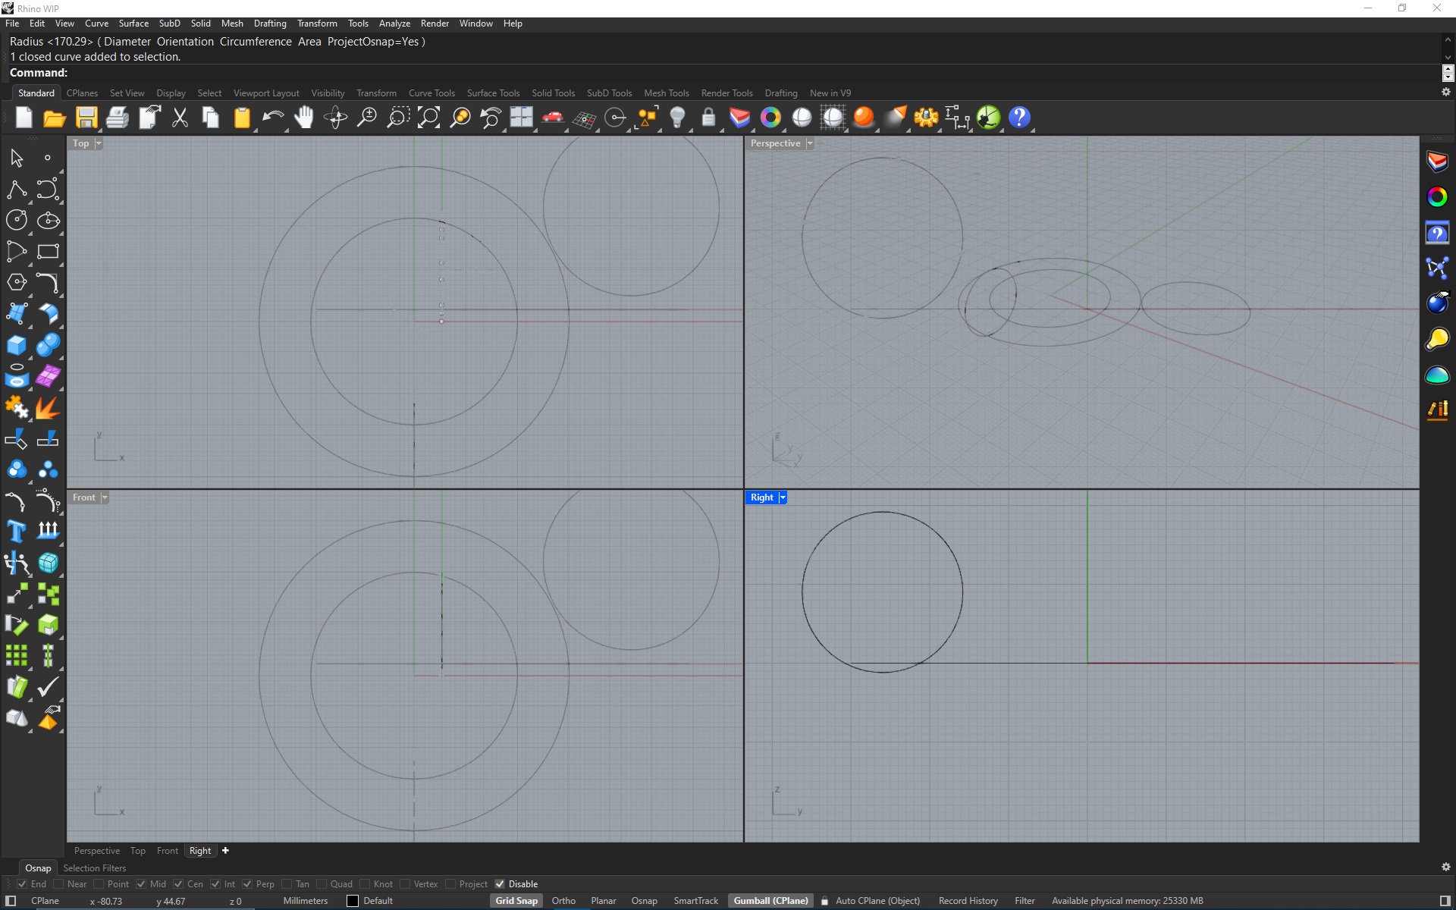The width and height of the screenshot is (1456, 910).
Task: Click the padlock Lock objects icon
Action: point(708,118)
